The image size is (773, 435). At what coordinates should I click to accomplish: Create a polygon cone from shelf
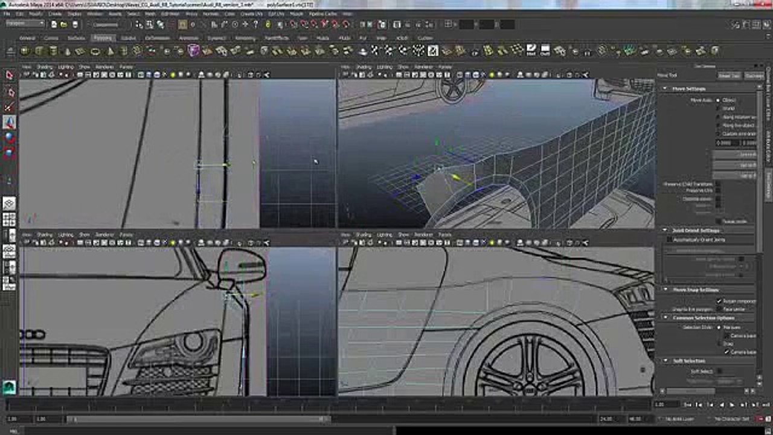click(68, 51)
